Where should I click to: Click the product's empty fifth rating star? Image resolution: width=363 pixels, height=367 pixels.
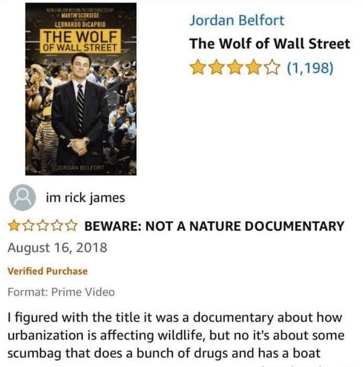click(272, 67)
